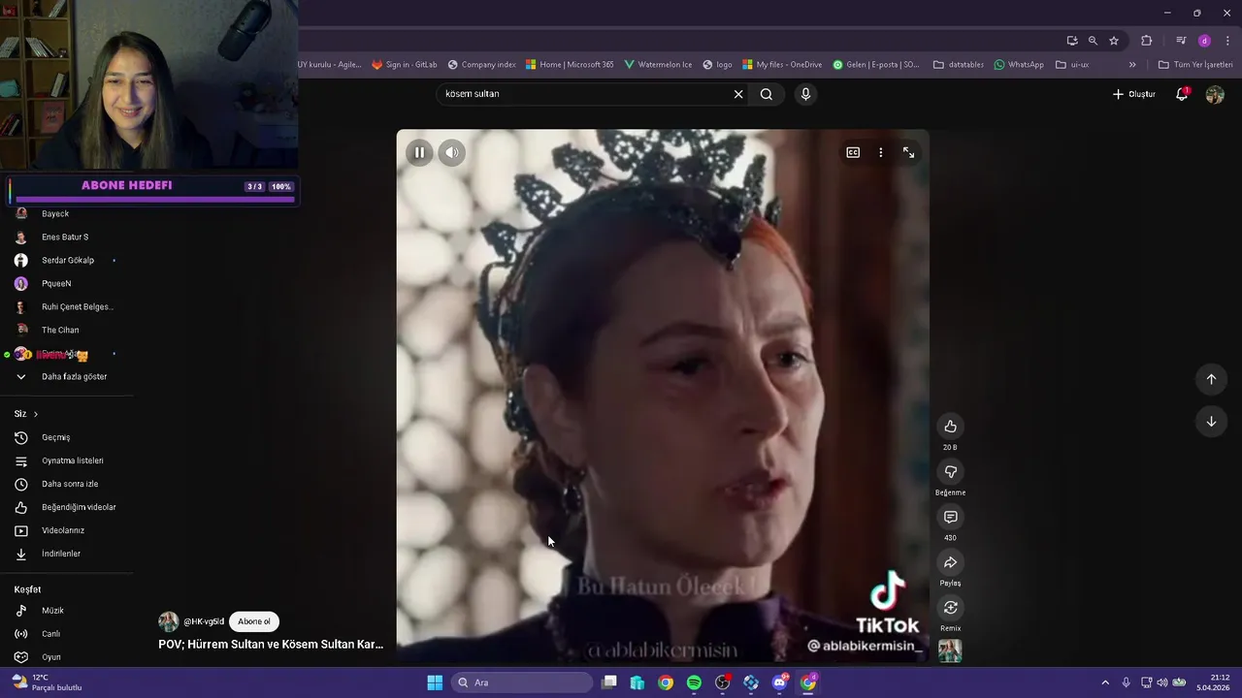
Task: Open Chrome zoom magnifier in address bar
Action: [x=1093, y=41]
